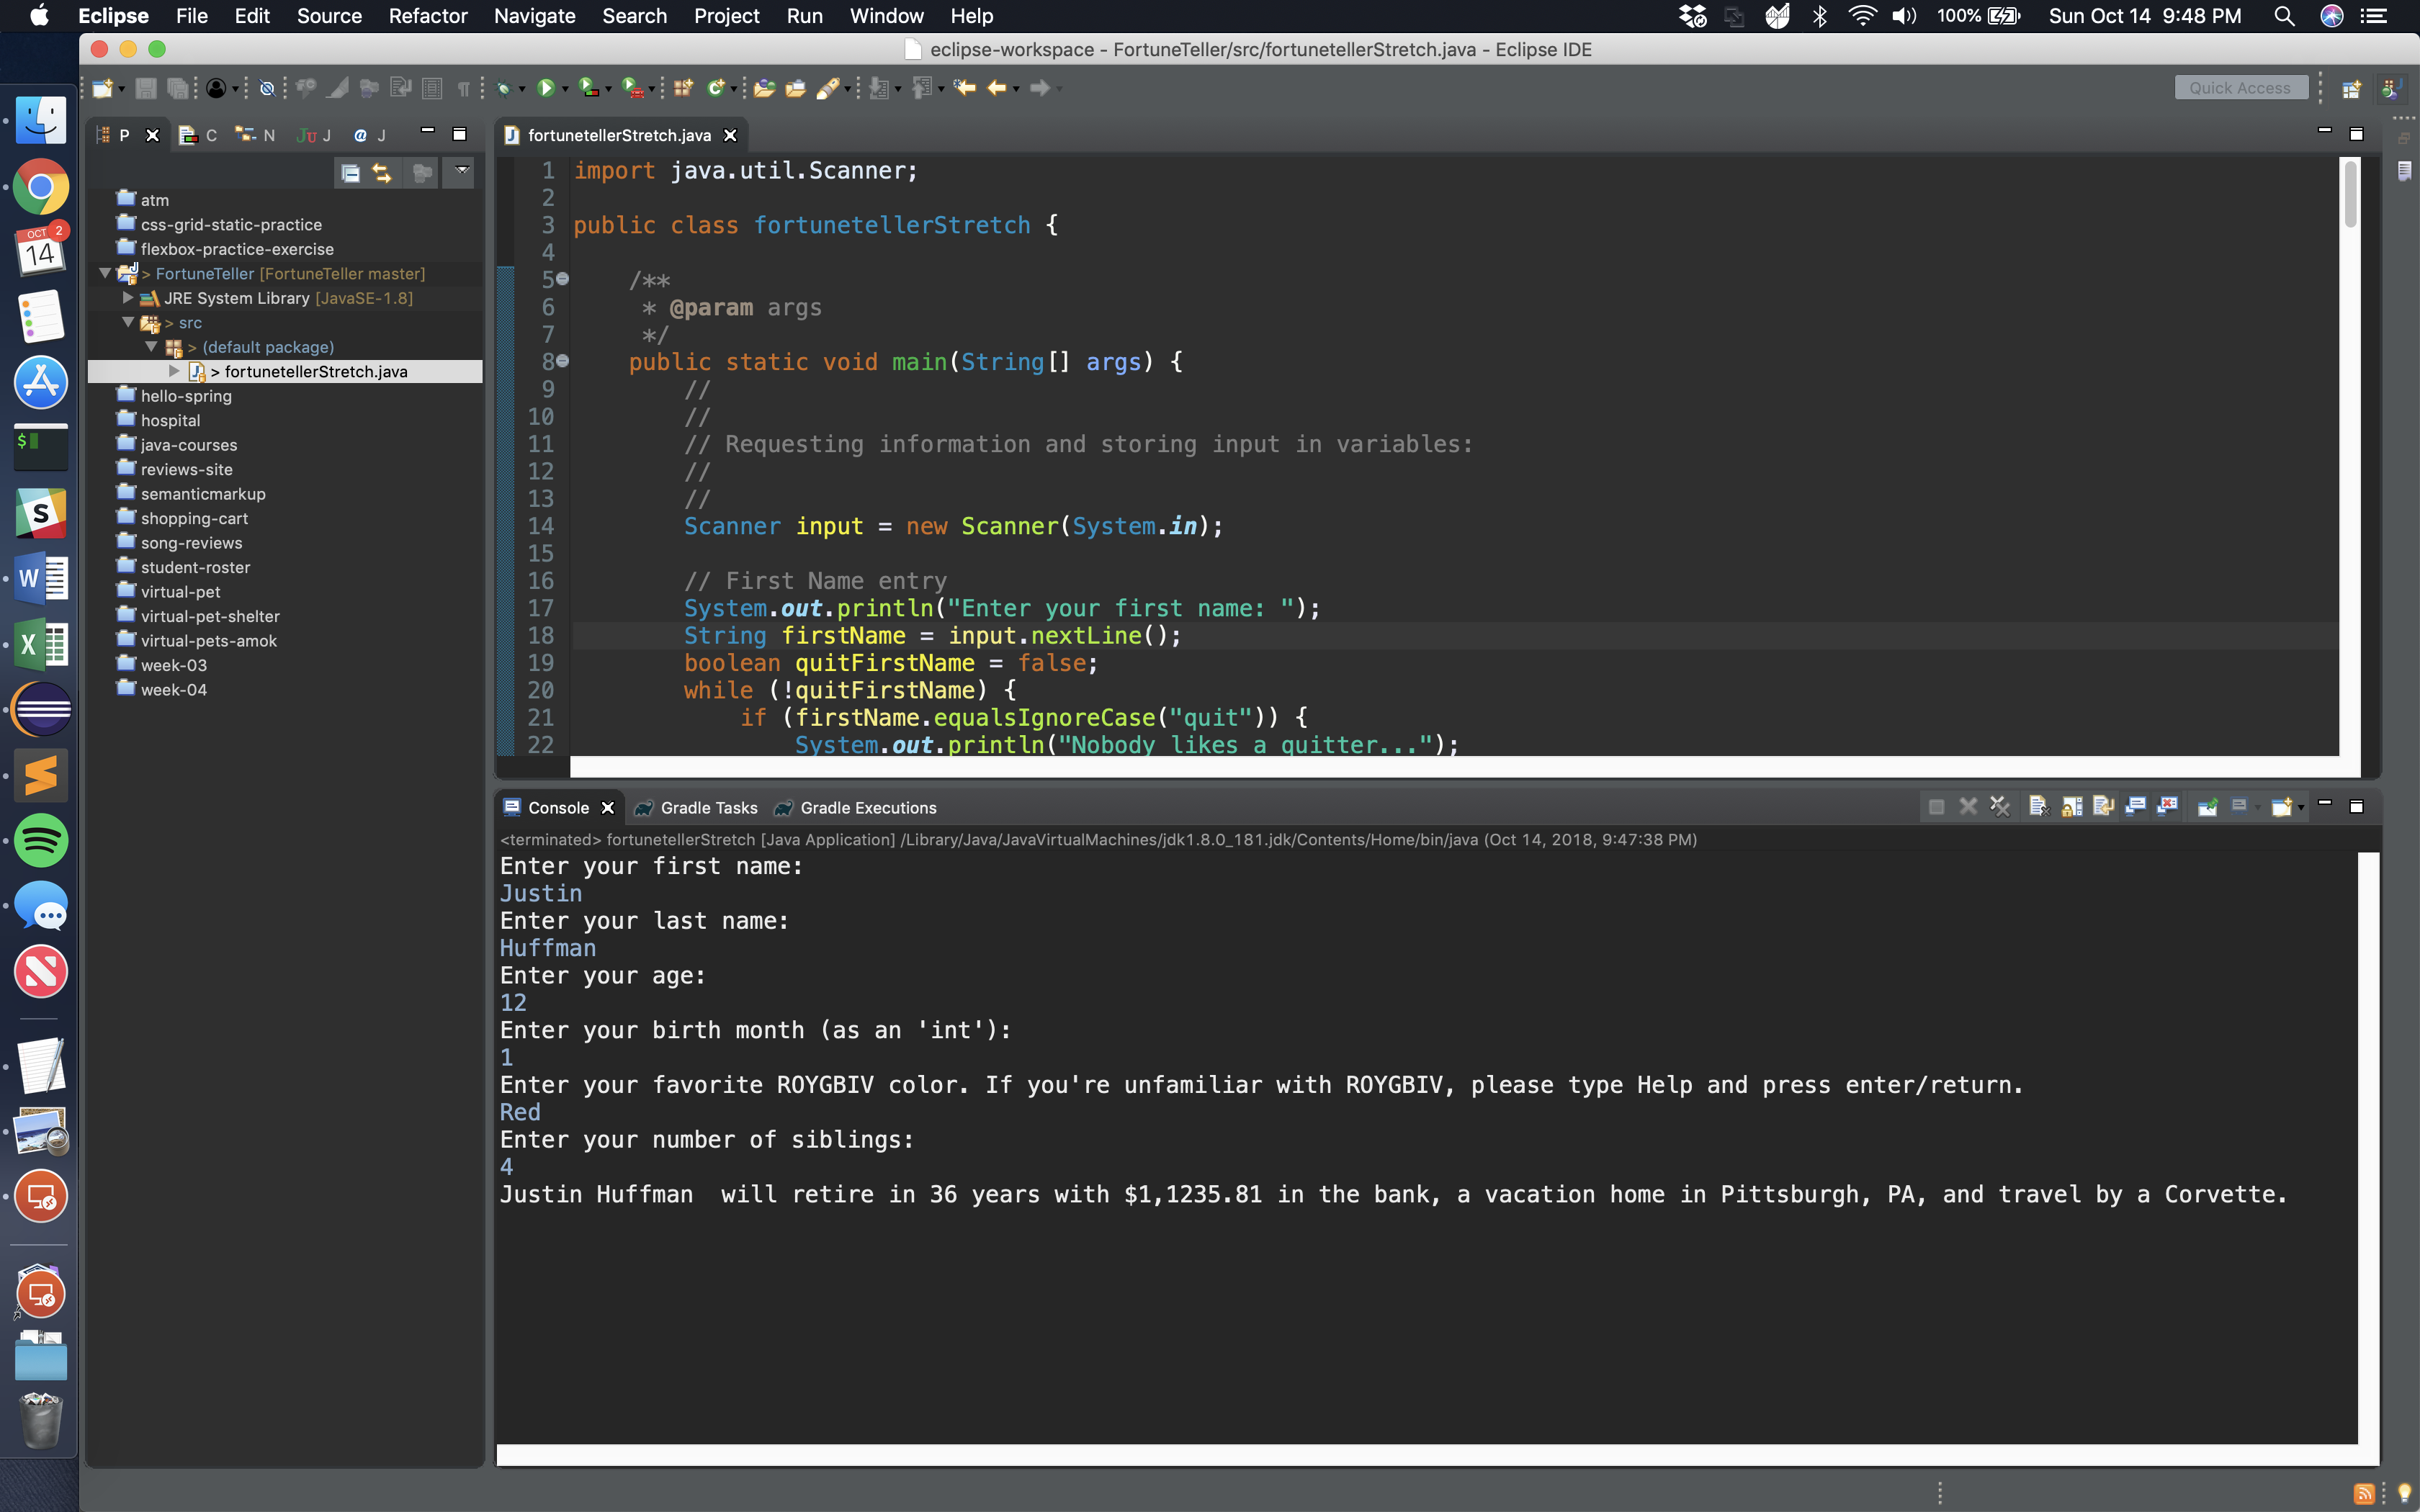Select the JUnit view tab
This screenshot has height=1512, width=2420.
coord(313,135)
